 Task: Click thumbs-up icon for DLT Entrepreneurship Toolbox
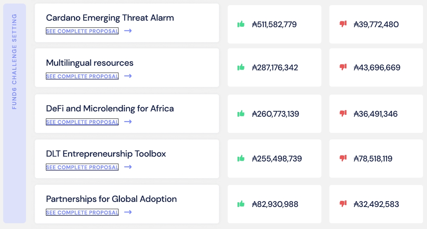point(241,159)
